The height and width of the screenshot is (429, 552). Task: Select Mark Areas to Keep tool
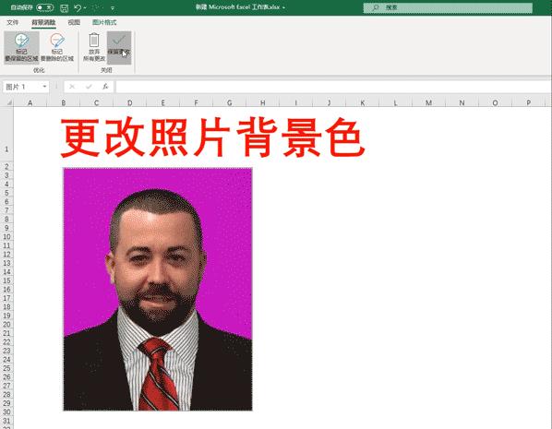coord(21,47)
